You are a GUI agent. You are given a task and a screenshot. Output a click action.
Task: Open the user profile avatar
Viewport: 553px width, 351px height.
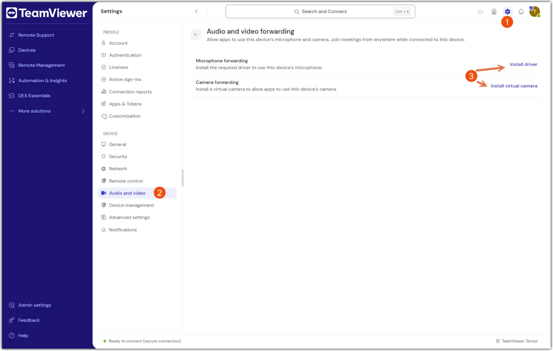[534, 12]
